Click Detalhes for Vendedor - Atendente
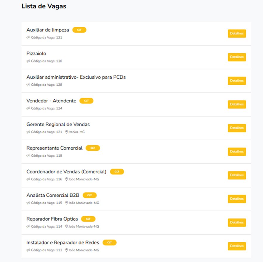This screenshot has width=263, height=262. pyautogui.click(x=237, y=104)
